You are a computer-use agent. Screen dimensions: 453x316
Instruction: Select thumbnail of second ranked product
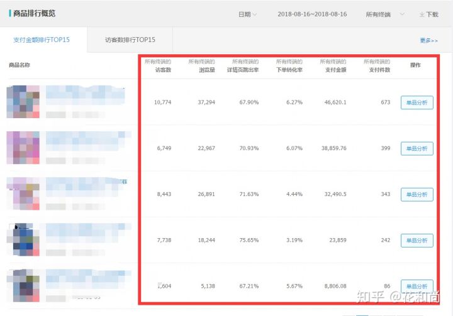23,148
